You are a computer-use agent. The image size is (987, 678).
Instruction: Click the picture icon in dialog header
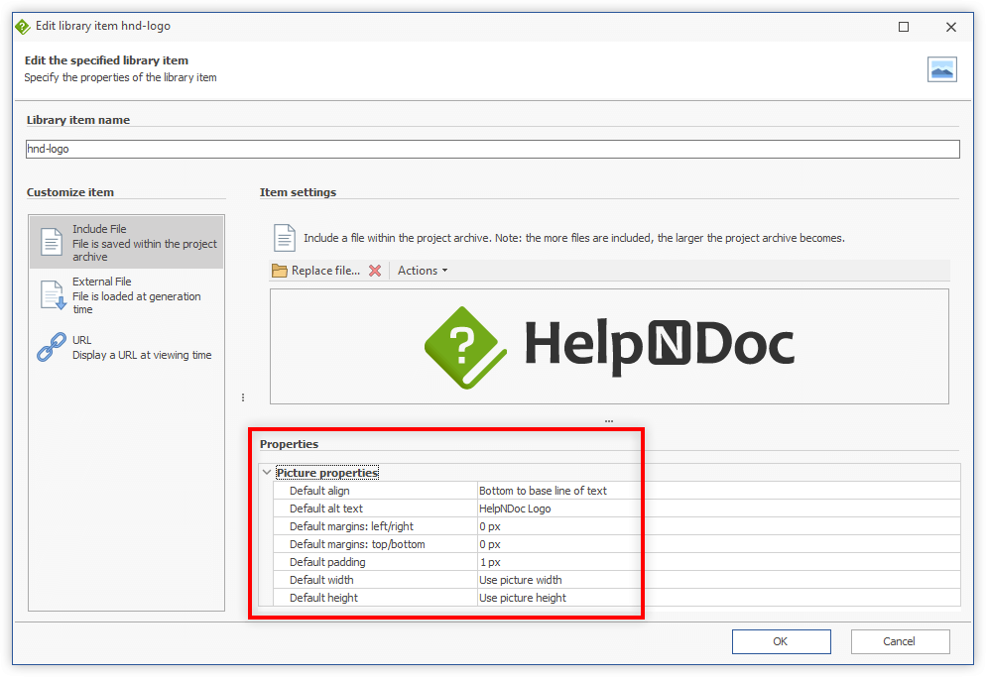[941, 69]
